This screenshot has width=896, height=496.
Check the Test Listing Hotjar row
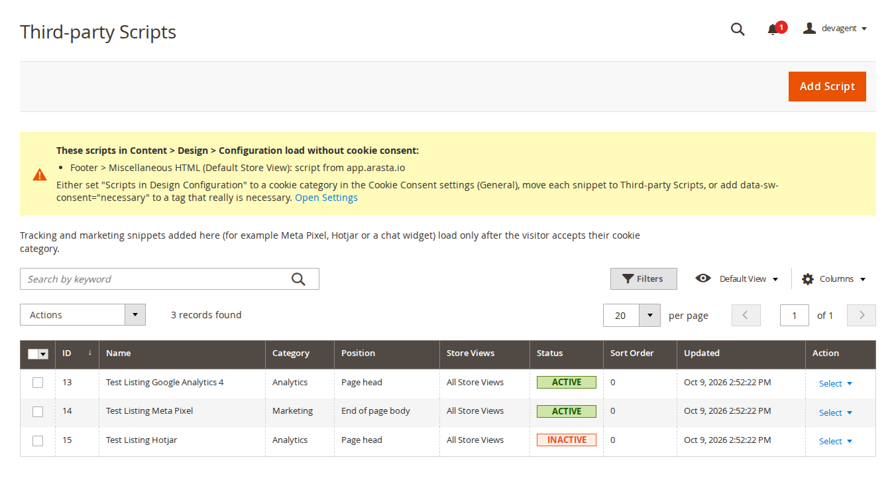[38, 441]
